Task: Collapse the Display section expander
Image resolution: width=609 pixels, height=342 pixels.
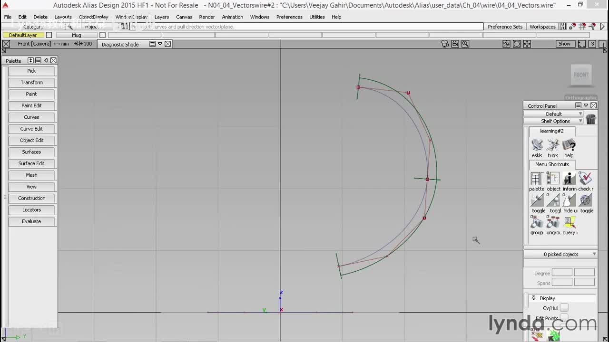Action: 533,298
